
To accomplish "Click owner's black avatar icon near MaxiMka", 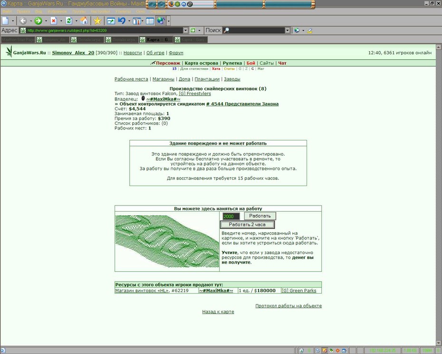I will pos(143,98).
